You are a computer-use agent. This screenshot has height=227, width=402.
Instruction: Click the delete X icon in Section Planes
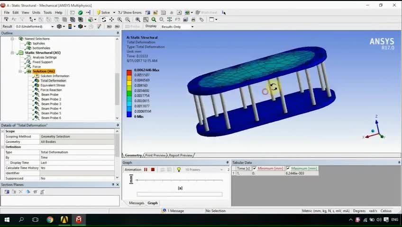click(x=21, y=192)
